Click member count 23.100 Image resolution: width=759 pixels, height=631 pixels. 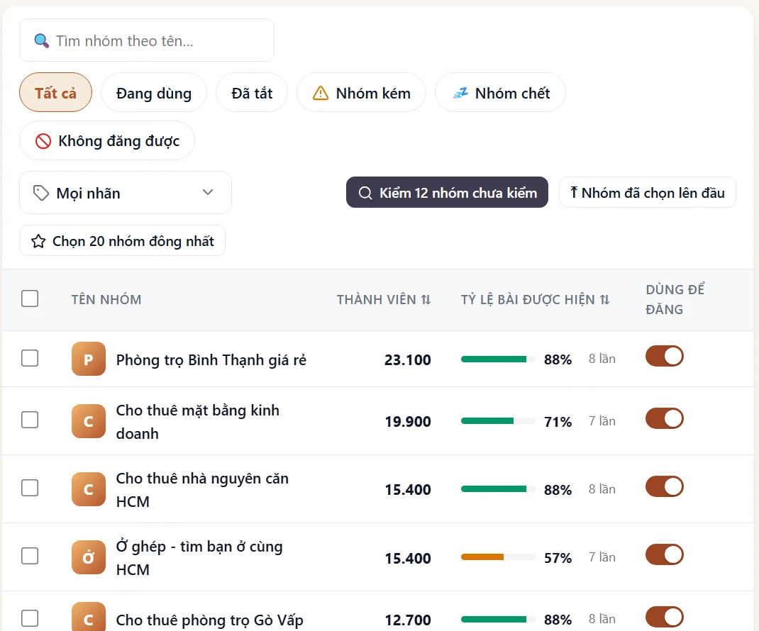pyautogui.click(x=408, y=360)
